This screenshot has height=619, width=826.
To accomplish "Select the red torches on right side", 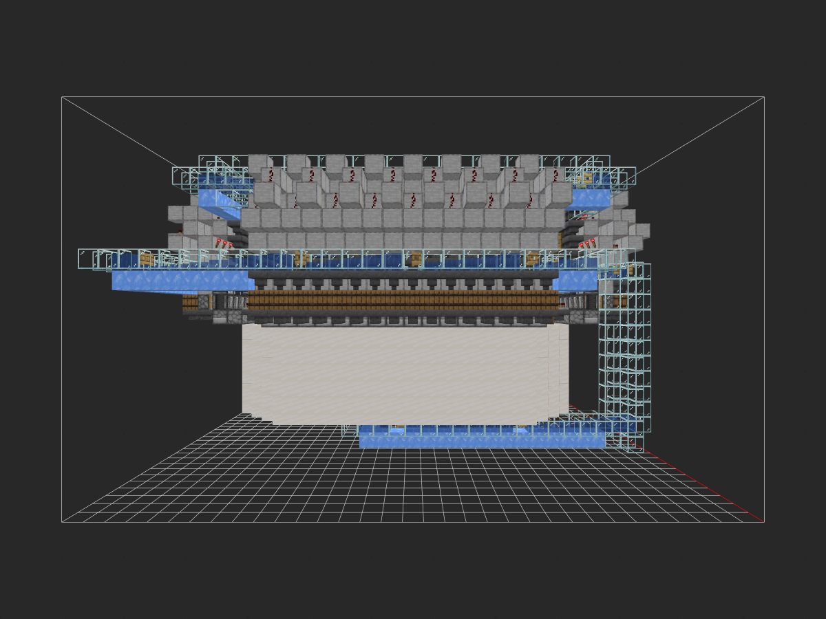I will coord(586,243).
